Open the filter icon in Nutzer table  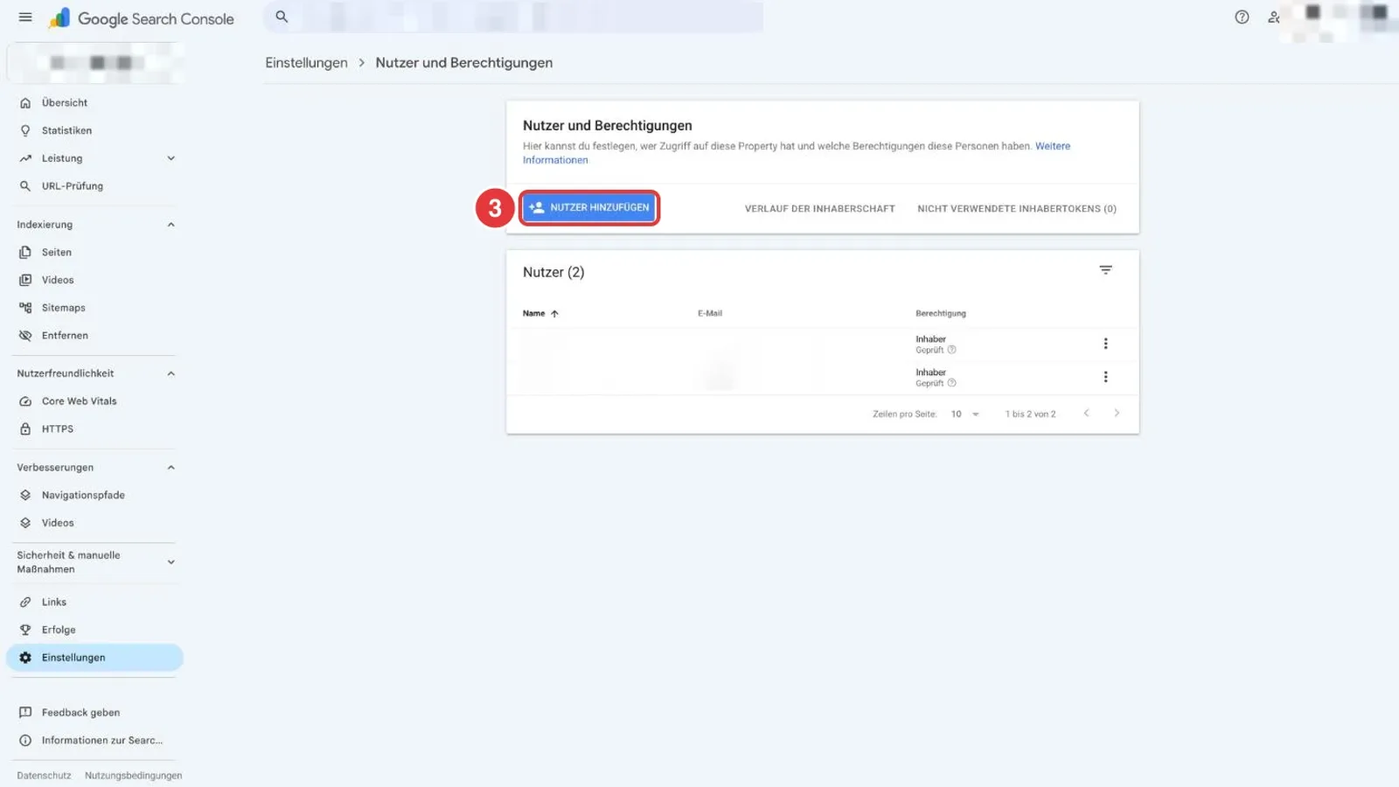coord(1105,270)
